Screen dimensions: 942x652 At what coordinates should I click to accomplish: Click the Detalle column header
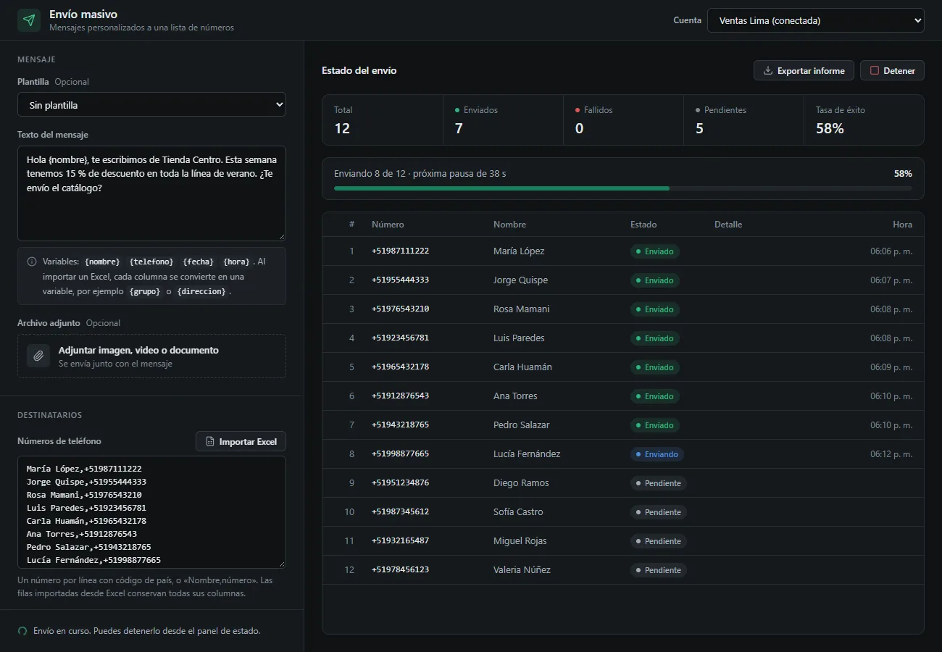click(728, 225)
